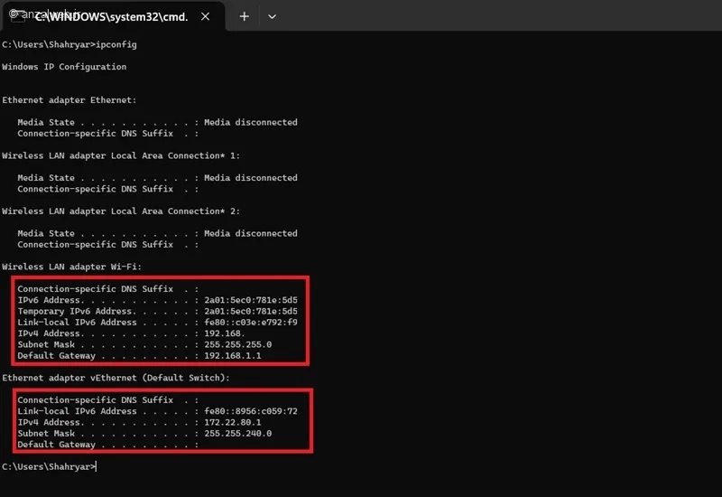Image resolution: width=722 pixels, height=497 pixels.
Task: Click Default Gateway 192.168.1.1 value
Action: point(233,355)
